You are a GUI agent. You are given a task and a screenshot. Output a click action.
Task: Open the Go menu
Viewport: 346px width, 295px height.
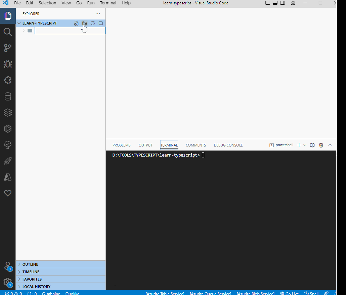pos(79,3)
